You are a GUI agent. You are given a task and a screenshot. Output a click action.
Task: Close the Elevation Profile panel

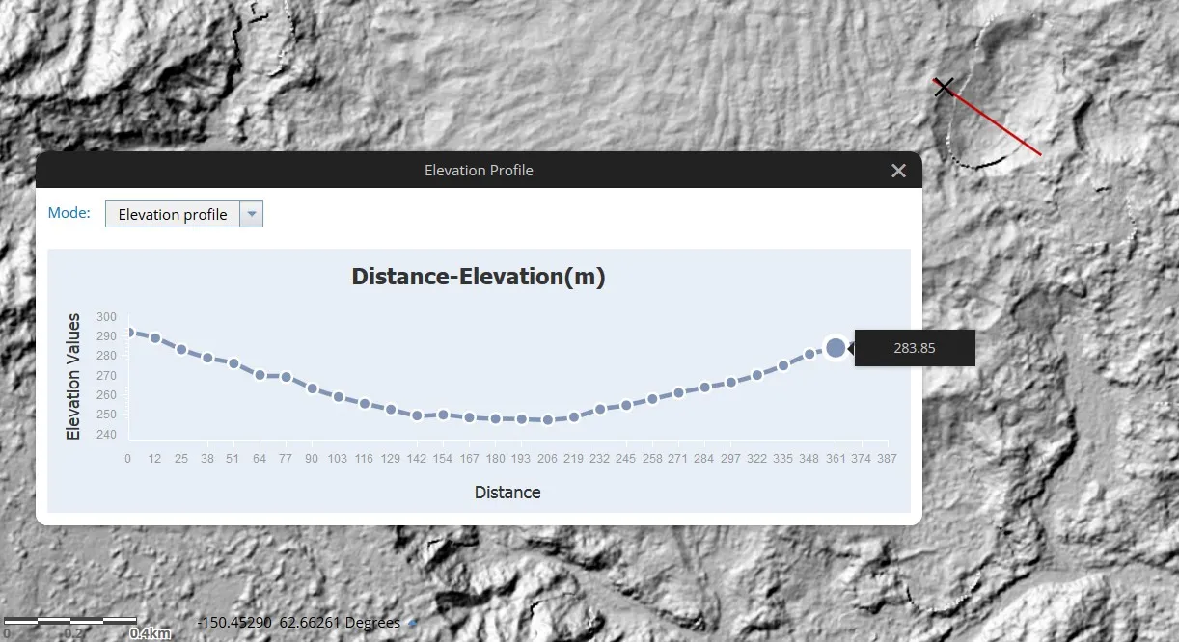point(898,171)
